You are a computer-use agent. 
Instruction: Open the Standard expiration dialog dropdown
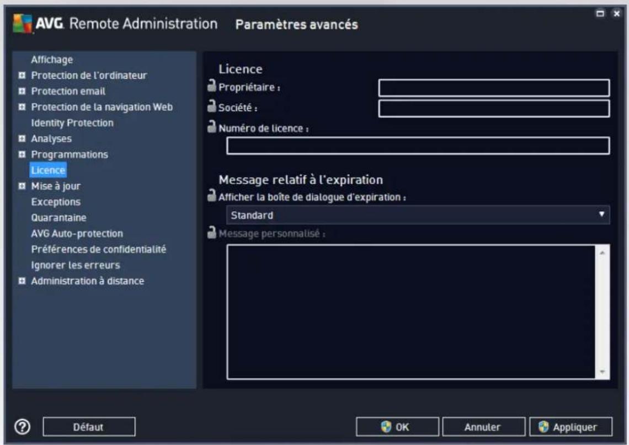pos(418,215)
